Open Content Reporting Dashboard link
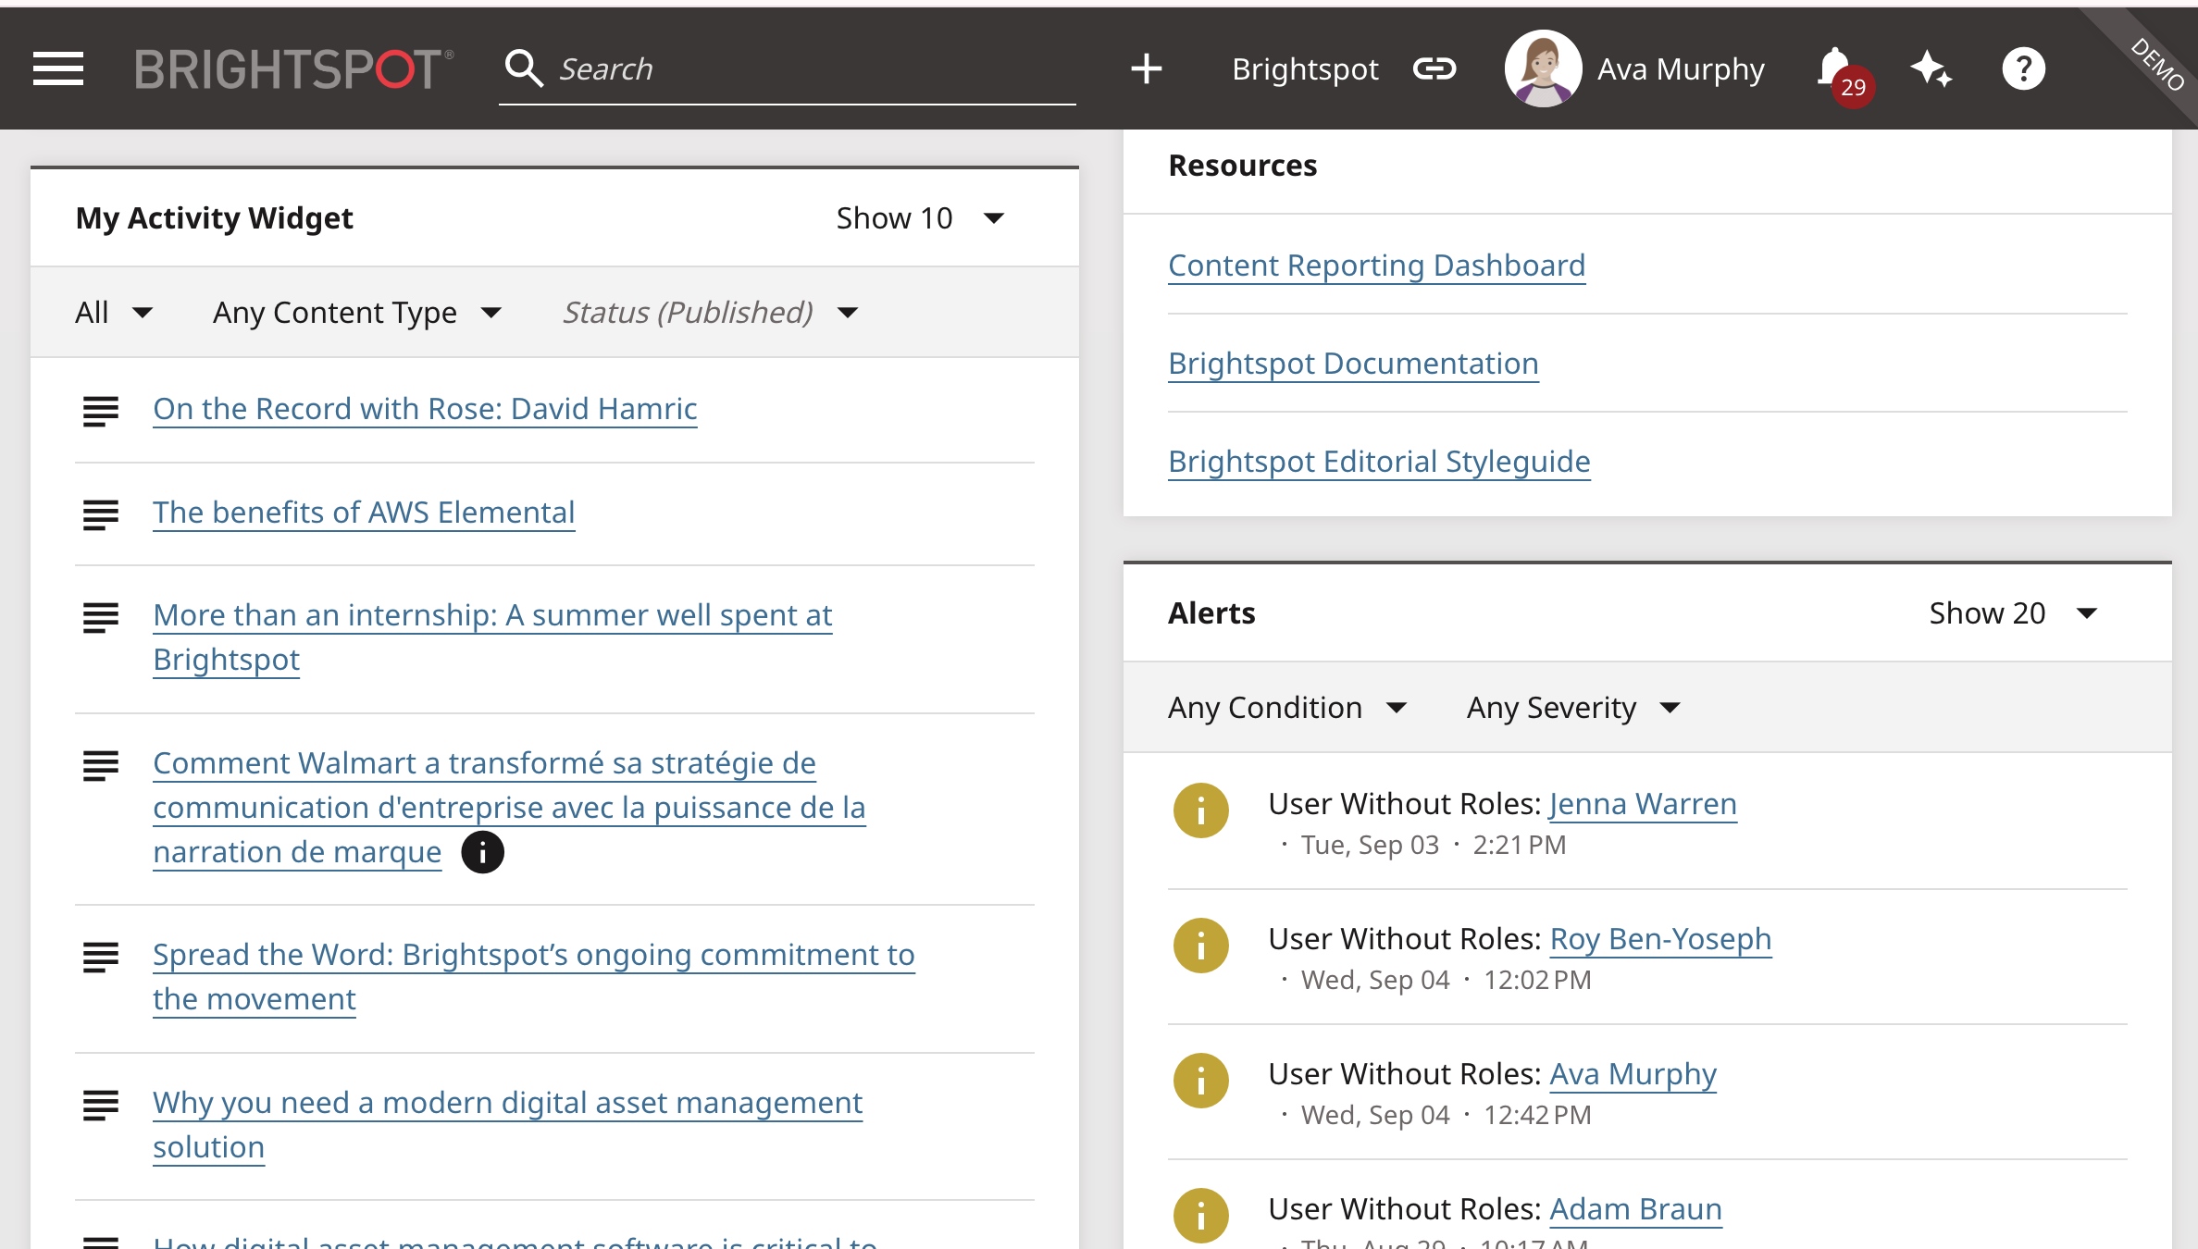This screenshot has width=2198, height=1249. (1376, 266)
